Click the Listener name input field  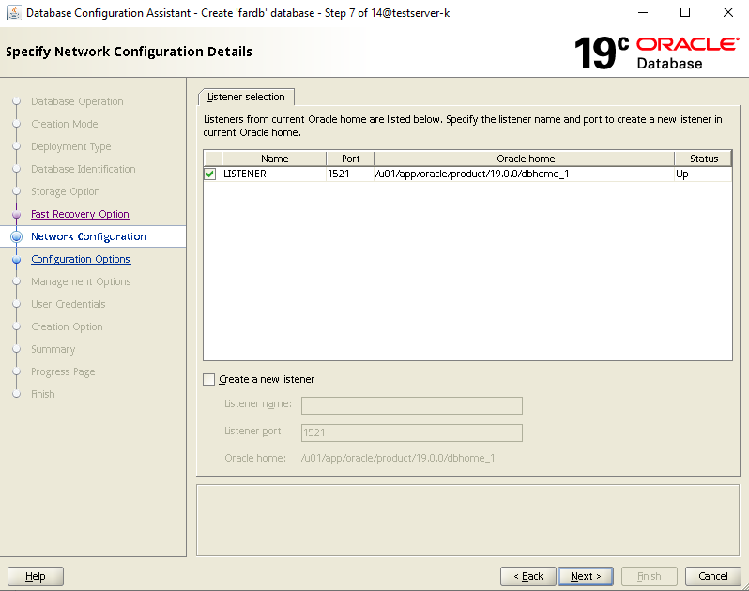(412, 406)
